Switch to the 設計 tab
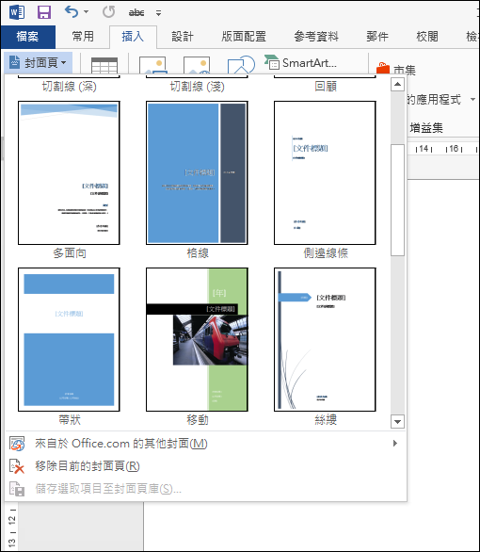Viewport: 480px width, 552px height. point(183,37)
